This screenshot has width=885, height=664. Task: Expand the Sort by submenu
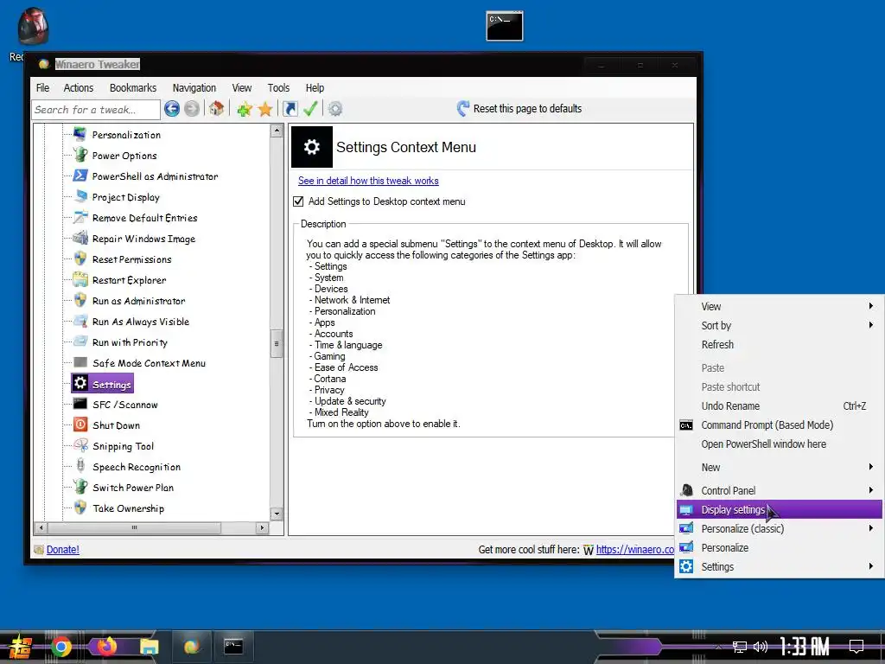(779, 326)
